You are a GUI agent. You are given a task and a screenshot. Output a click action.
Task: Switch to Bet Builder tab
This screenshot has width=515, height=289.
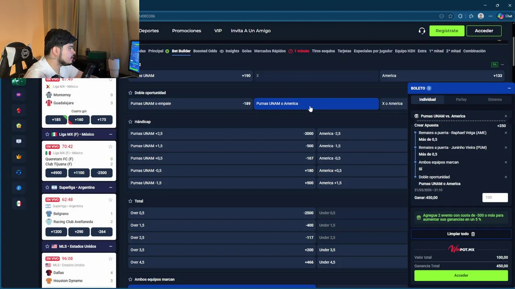click(181, 51)
